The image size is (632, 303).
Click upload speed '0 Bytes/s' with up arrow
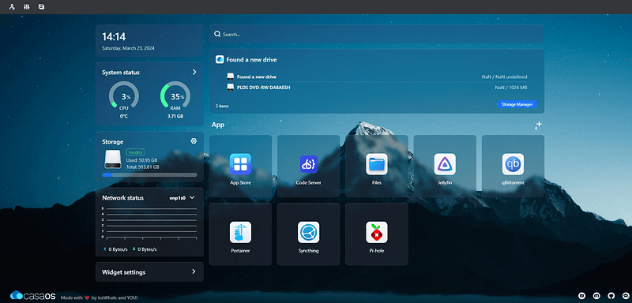click(x=115, y=249)
